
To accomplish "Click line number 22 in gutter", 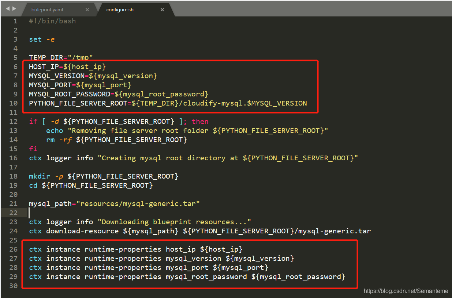I will [x=13, y=213].
